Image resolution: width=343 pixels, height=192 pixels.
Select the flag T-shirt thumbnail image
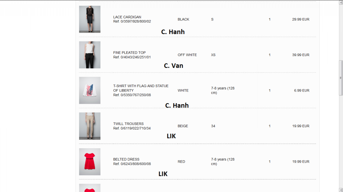click(89, 90)
